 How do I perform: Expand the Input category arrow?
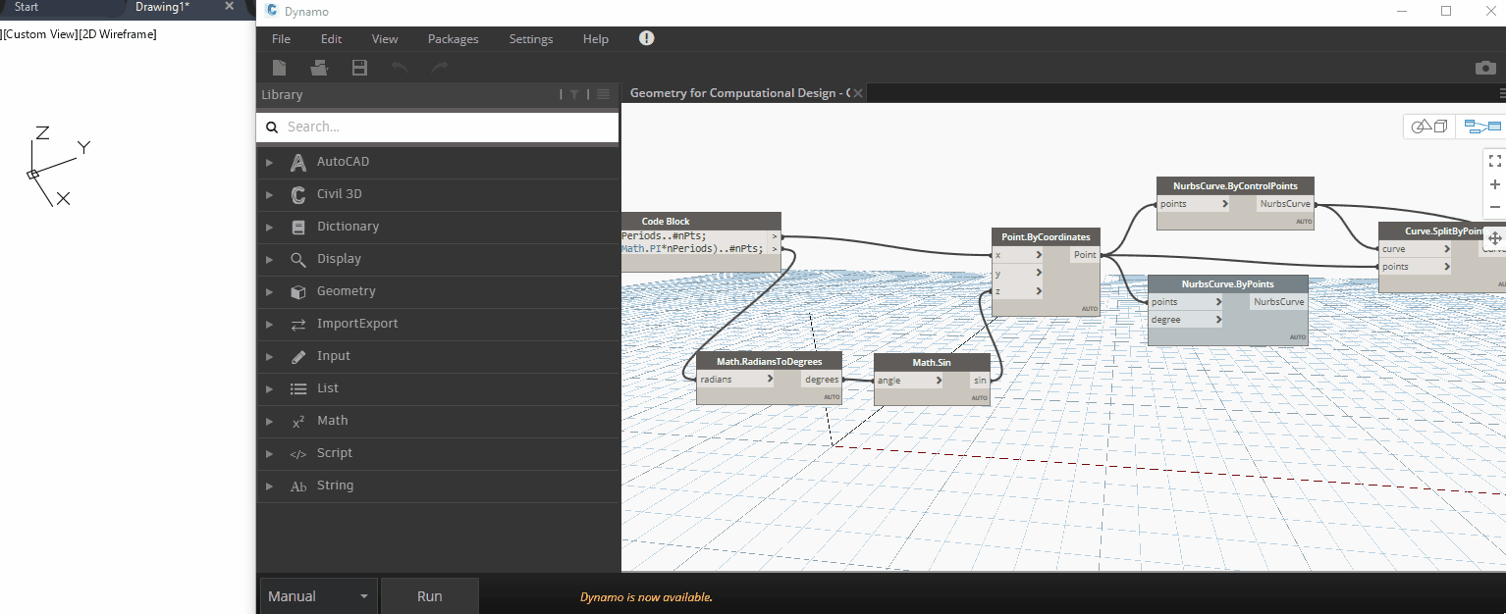[x=270, y=357]
